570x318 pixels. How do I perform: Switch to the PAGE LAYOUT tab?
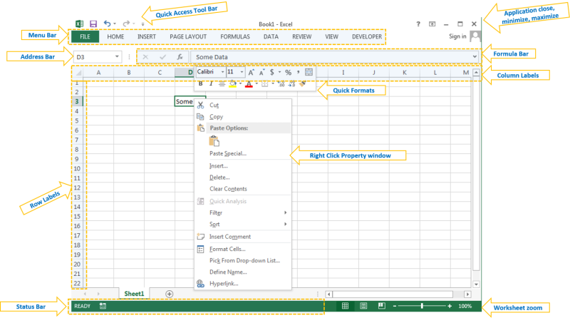[x=188, y=37]
